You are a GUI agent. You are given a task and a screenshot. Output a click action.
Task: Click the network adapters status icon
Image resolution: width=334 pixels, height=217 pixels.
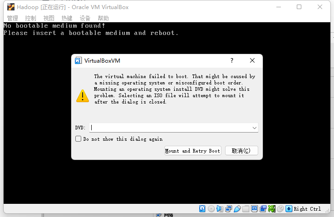pyautogui.click(x=228, y=209)
